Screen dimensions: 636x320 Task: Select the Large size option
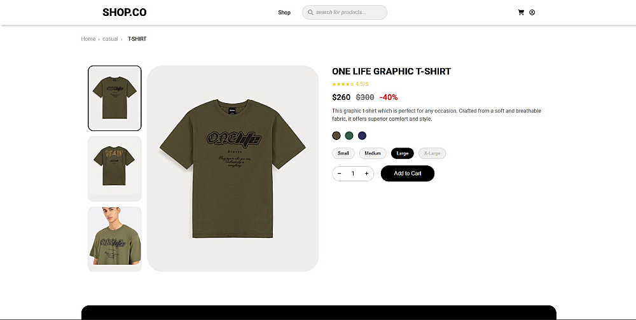click(x=403, y=153)
